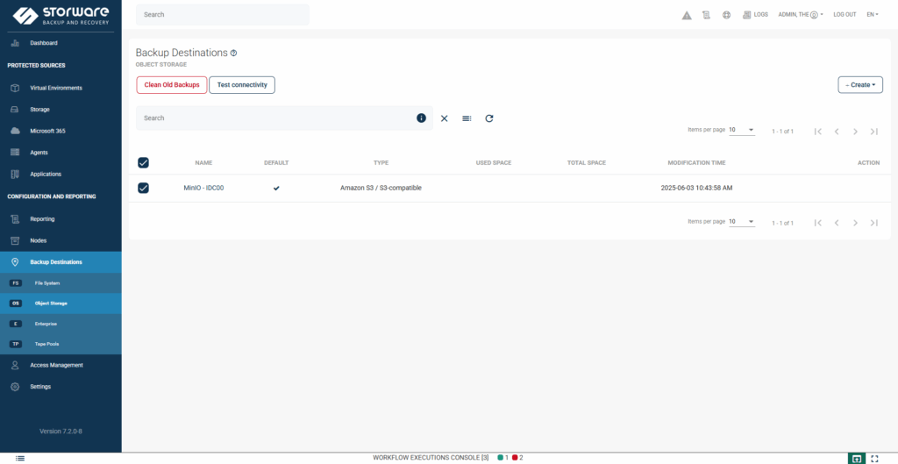Viewport: 898px width, 464px height.
Task: Toggle the select-all header checkbox
Action: click(144, 162)
